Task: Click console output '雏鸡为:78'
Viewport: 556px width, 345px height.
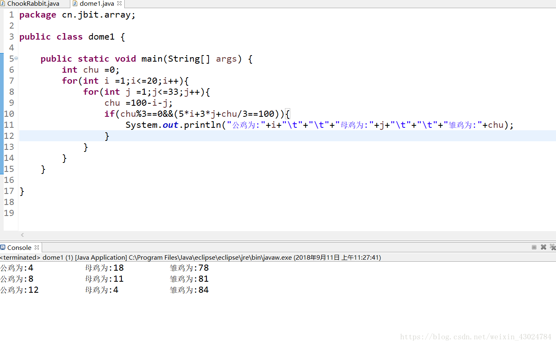Action: [x=189, y=268]
